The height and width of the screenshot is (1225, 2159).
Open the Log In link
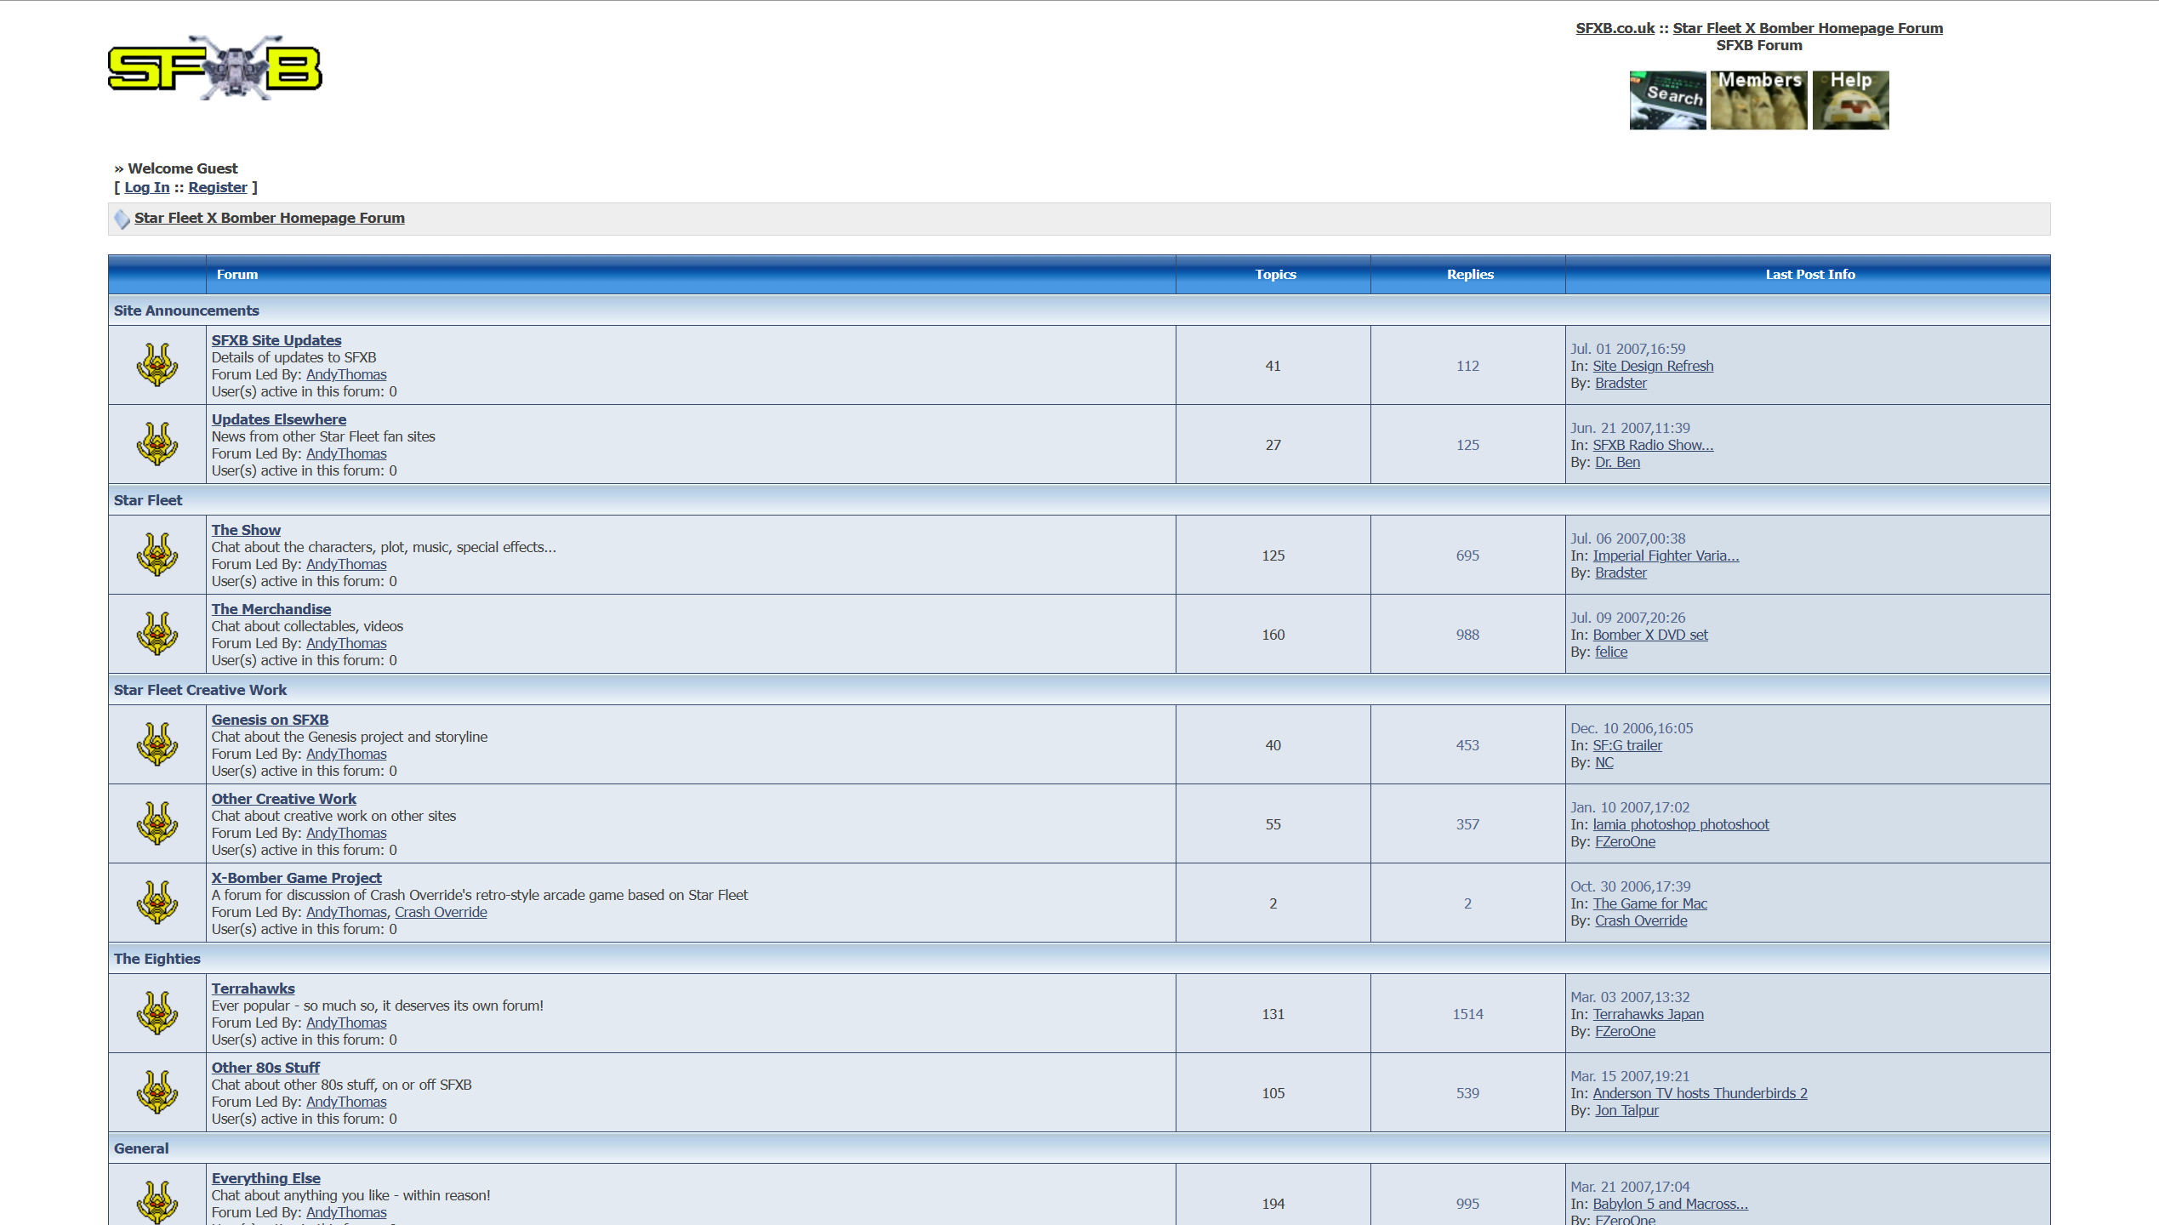(147, 187)
